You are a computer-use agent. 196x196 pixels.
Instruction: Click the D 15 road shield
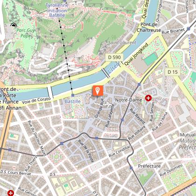point(173,72)
